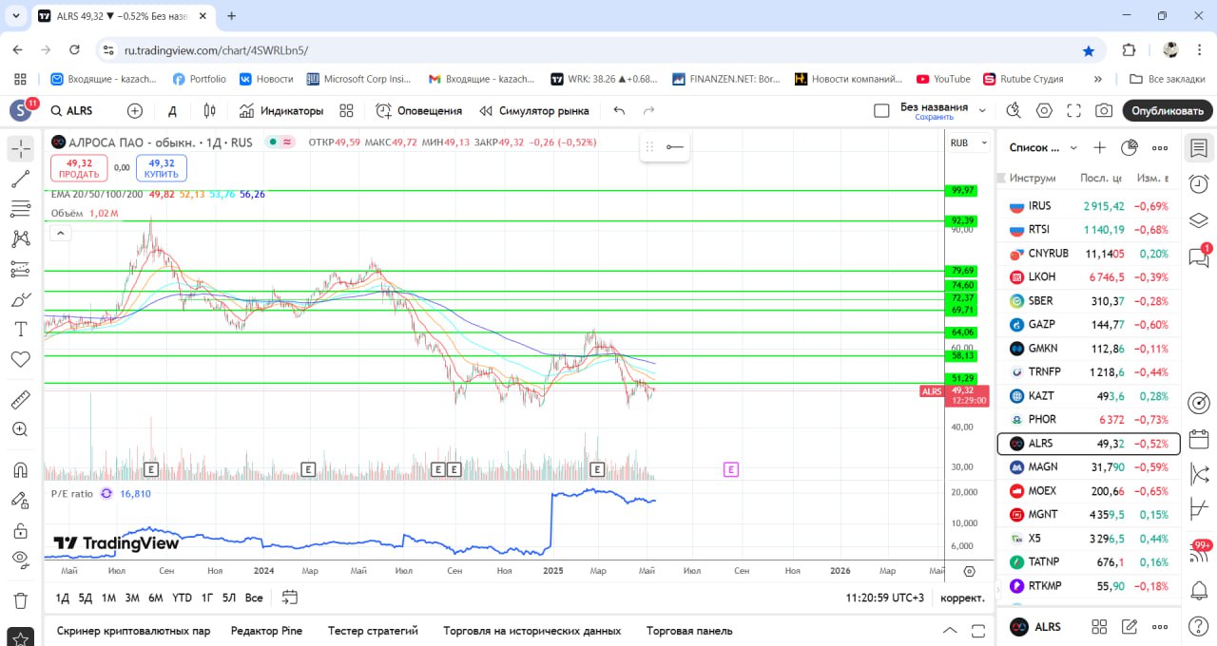Toggle lock all drawings

tap(21, 530)
